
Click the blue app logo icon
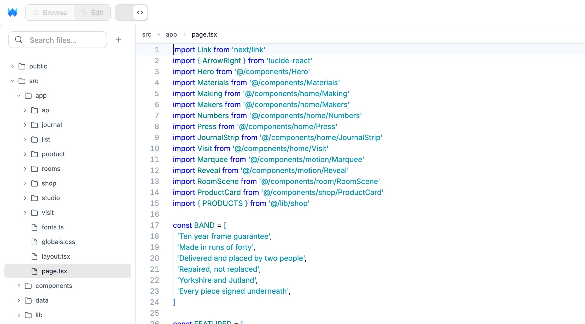tap(13, 12)
